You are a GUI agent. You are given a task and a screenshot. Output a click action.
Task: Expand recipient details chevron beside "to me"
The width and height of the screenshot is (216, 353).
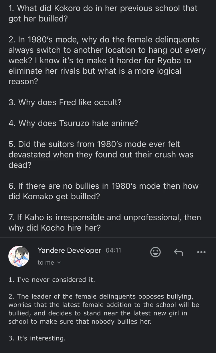[59, 263]
